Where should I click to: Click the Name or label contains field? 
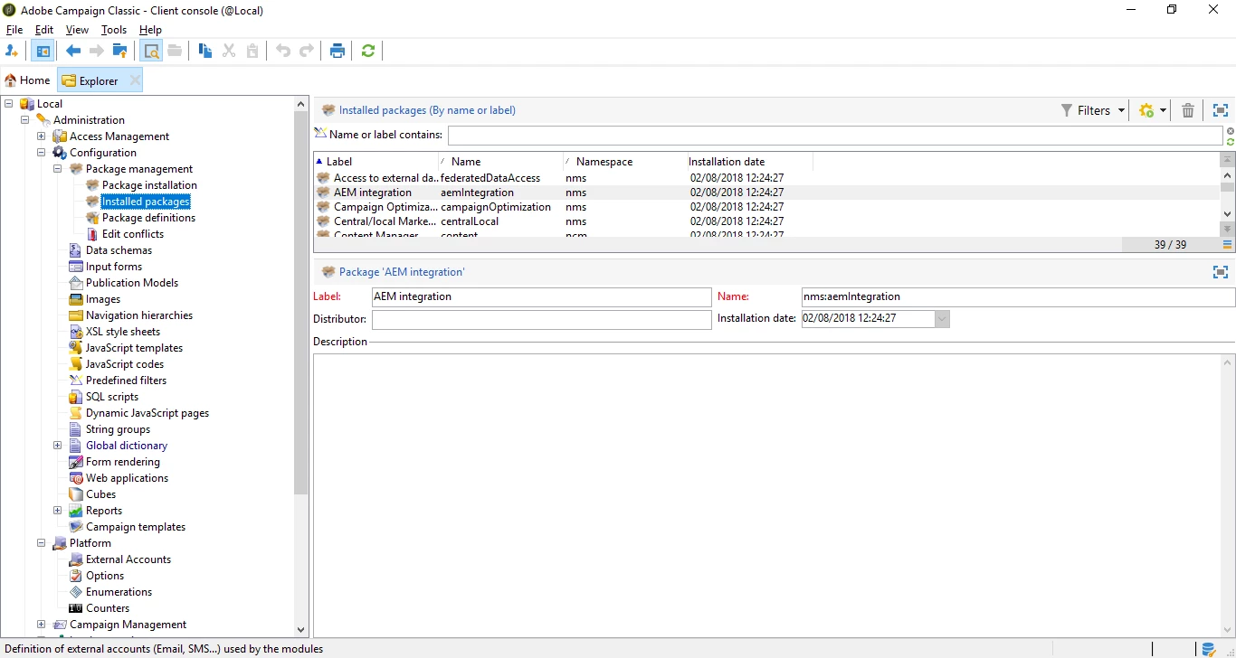[835, 136]
